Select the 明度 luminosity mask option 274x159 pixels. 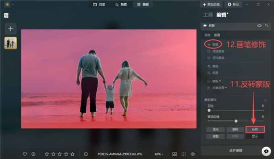(213, 73)
